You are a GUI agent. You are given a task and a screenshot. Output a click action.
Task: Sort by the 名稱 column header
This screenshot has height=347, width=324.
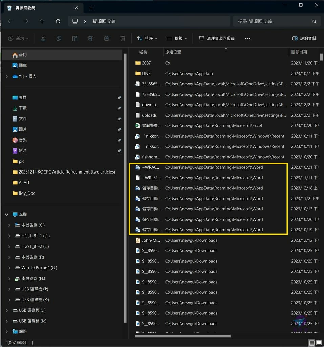pyautogui.click(x=143, y=52)
